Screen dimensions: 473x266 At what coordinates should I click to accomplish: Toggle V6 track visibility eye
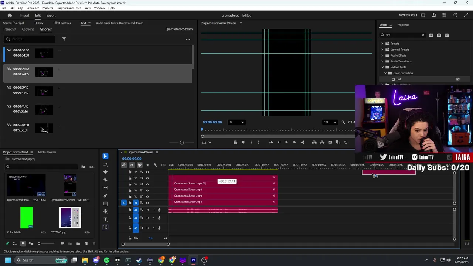pos(147,172)
